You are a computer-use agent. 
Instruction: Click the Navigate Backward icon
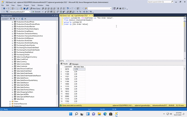pyautogui.click(x=4, y=8)
